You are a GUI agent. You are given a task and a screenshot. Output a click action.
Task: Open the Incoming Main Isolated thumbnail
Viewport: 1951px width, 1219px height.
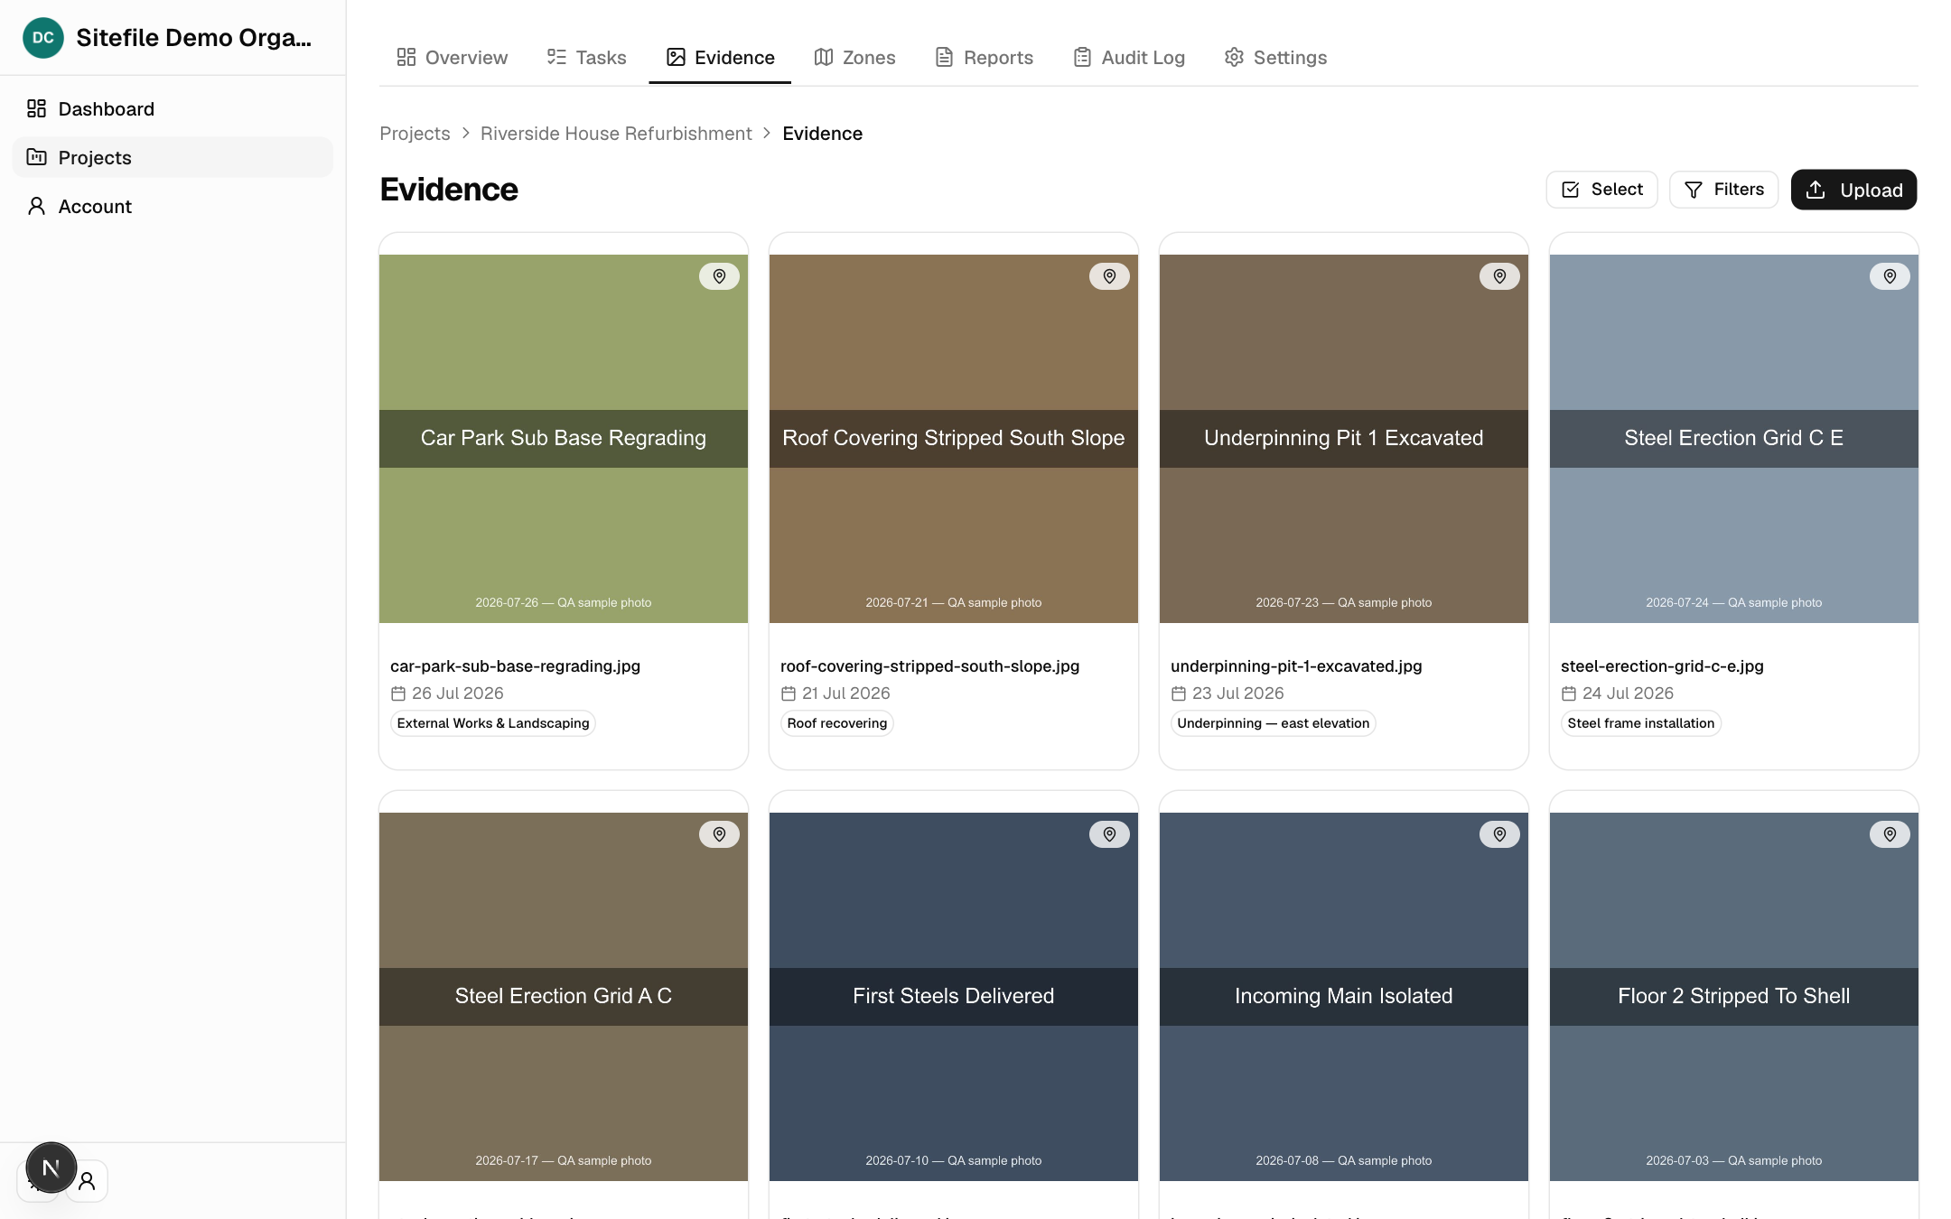pyautogui.click(x=1344, y=997)
